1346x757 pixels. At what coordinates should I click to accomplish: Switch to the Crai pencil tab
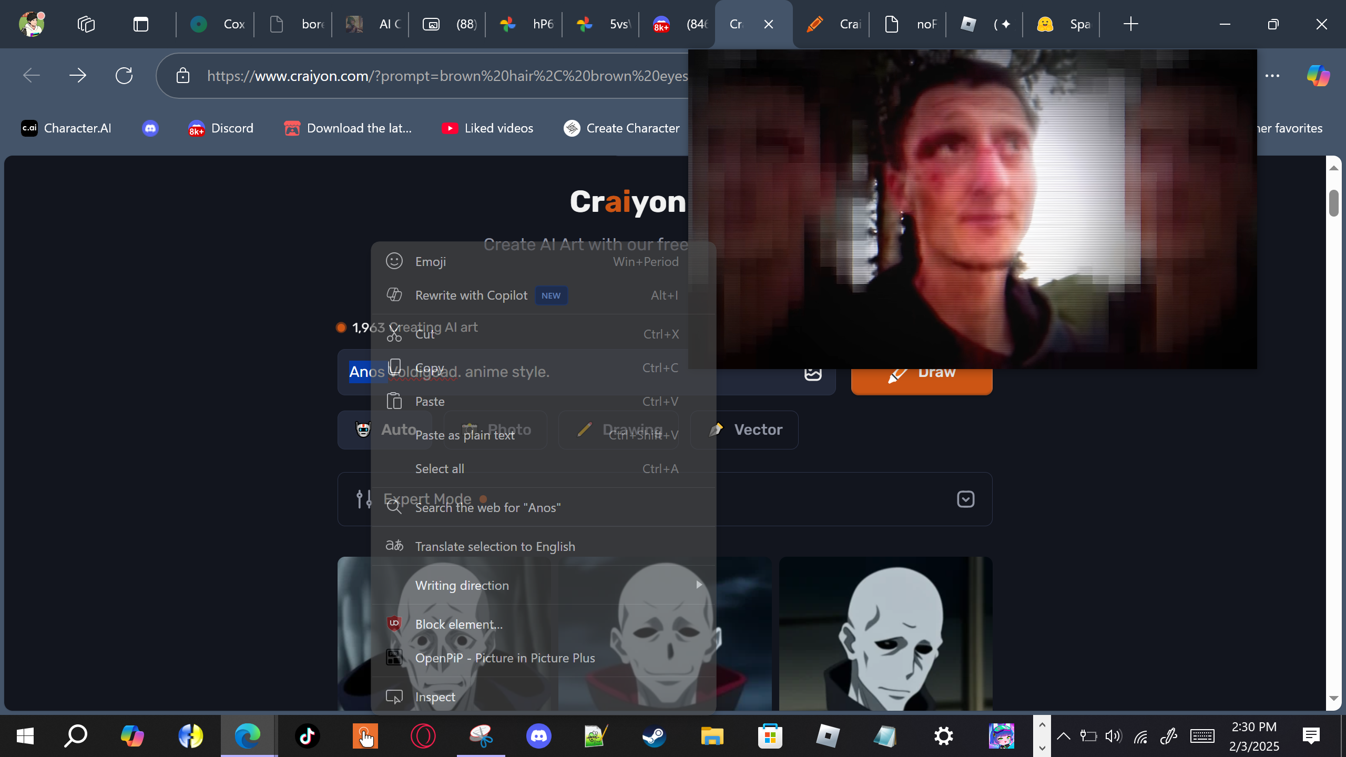(x=833, y=24)
